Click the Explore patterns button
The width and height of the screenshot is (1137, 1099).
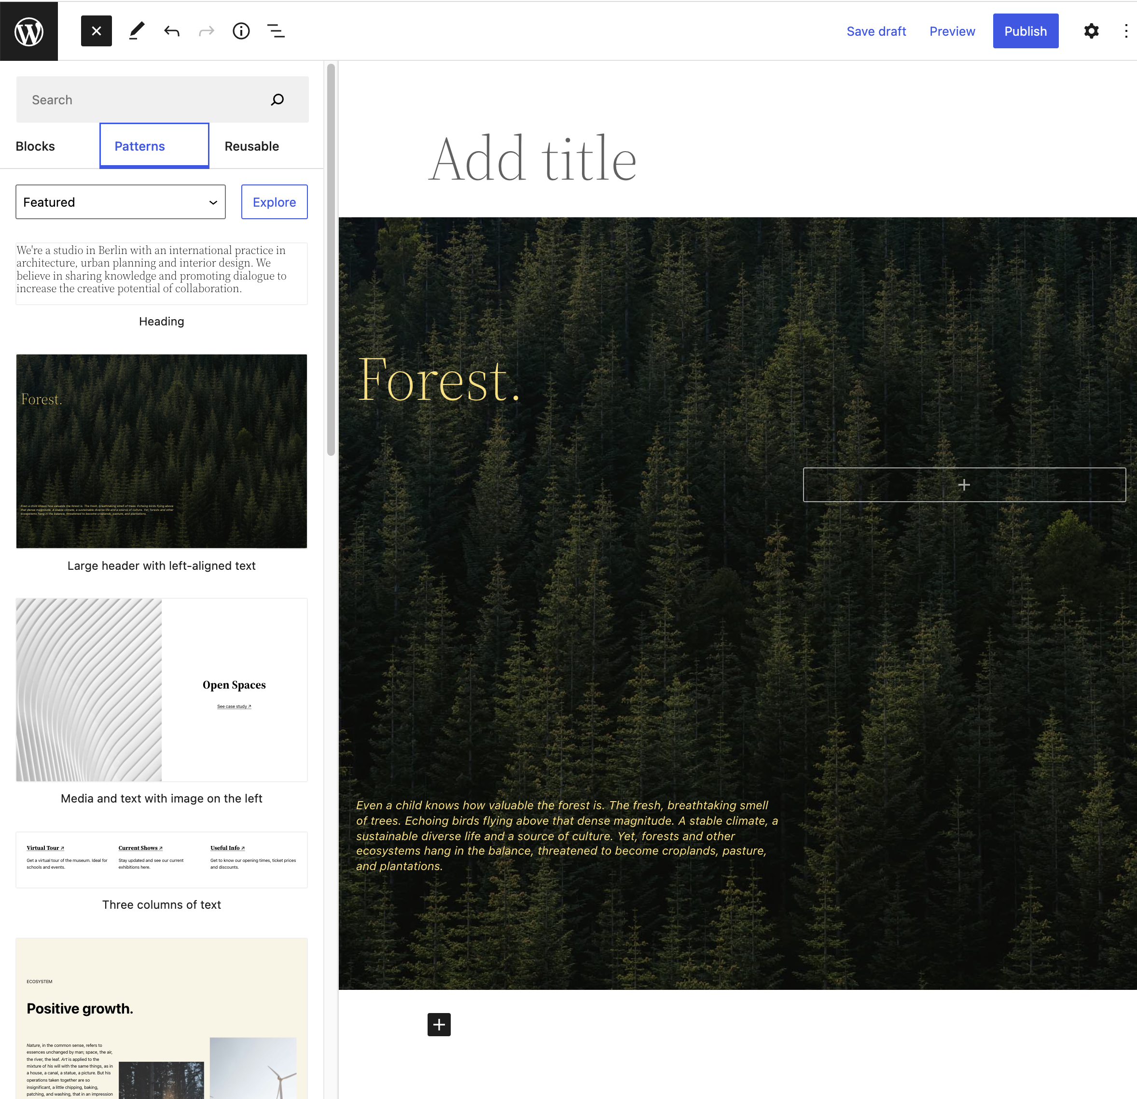[274, 202]
